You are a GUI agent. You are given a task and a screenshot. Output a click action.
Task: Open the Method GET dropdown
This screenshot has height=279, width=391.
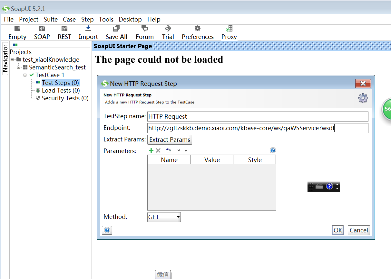pos(164,217)
